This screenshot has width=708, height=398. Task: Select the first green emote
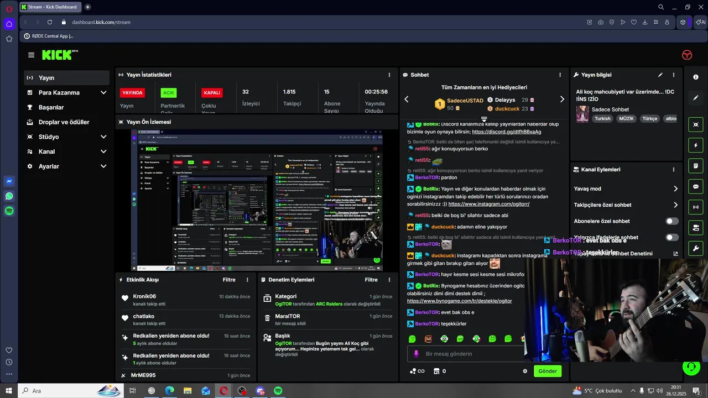tap(412, 338)
